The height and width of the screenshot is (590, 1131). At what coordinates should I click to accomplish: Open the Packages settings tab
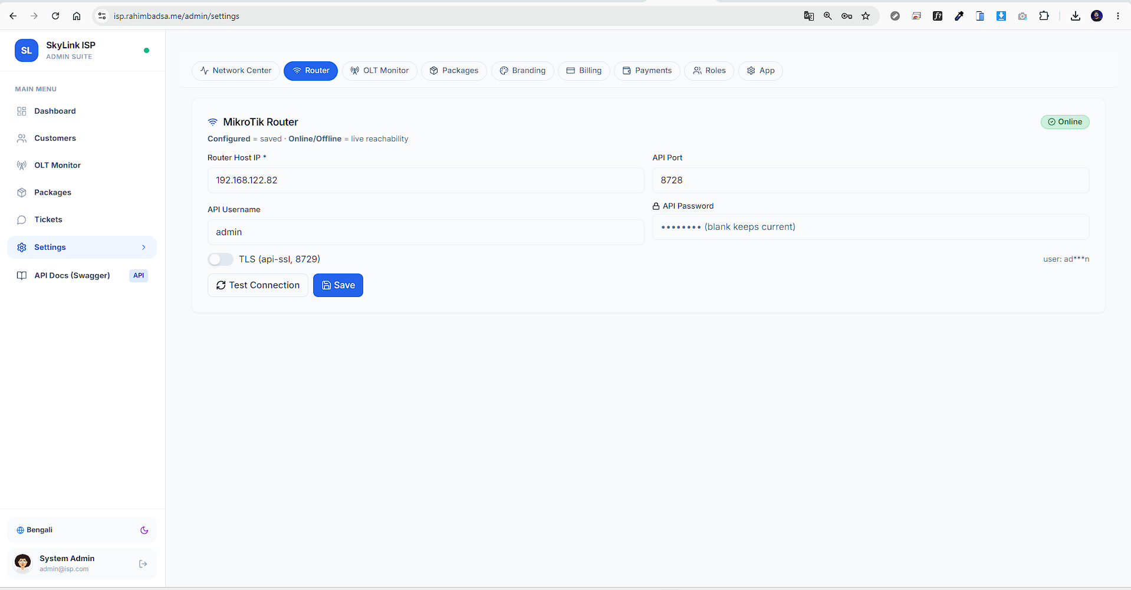[x=454, y=71]
